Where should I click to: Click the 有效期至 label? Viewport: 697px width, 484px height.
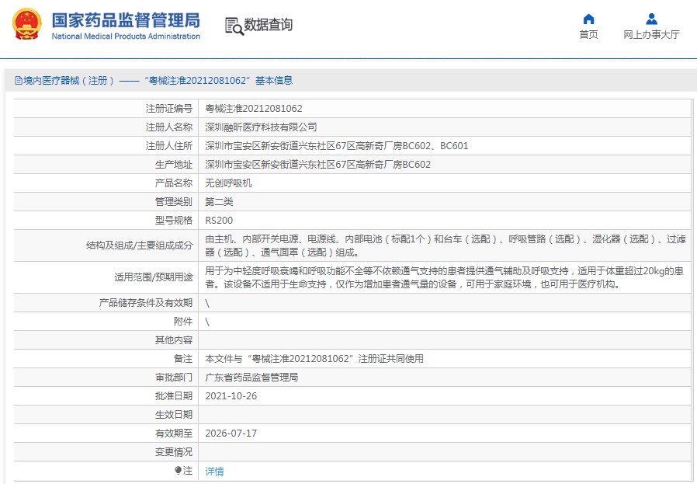174,434
